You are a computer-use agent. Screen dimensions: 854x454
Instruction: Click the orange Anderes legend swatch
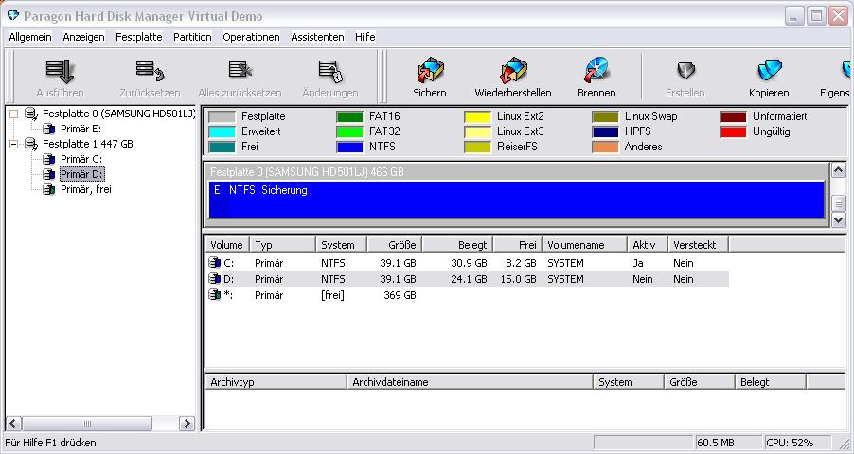[x=606, y=147]
